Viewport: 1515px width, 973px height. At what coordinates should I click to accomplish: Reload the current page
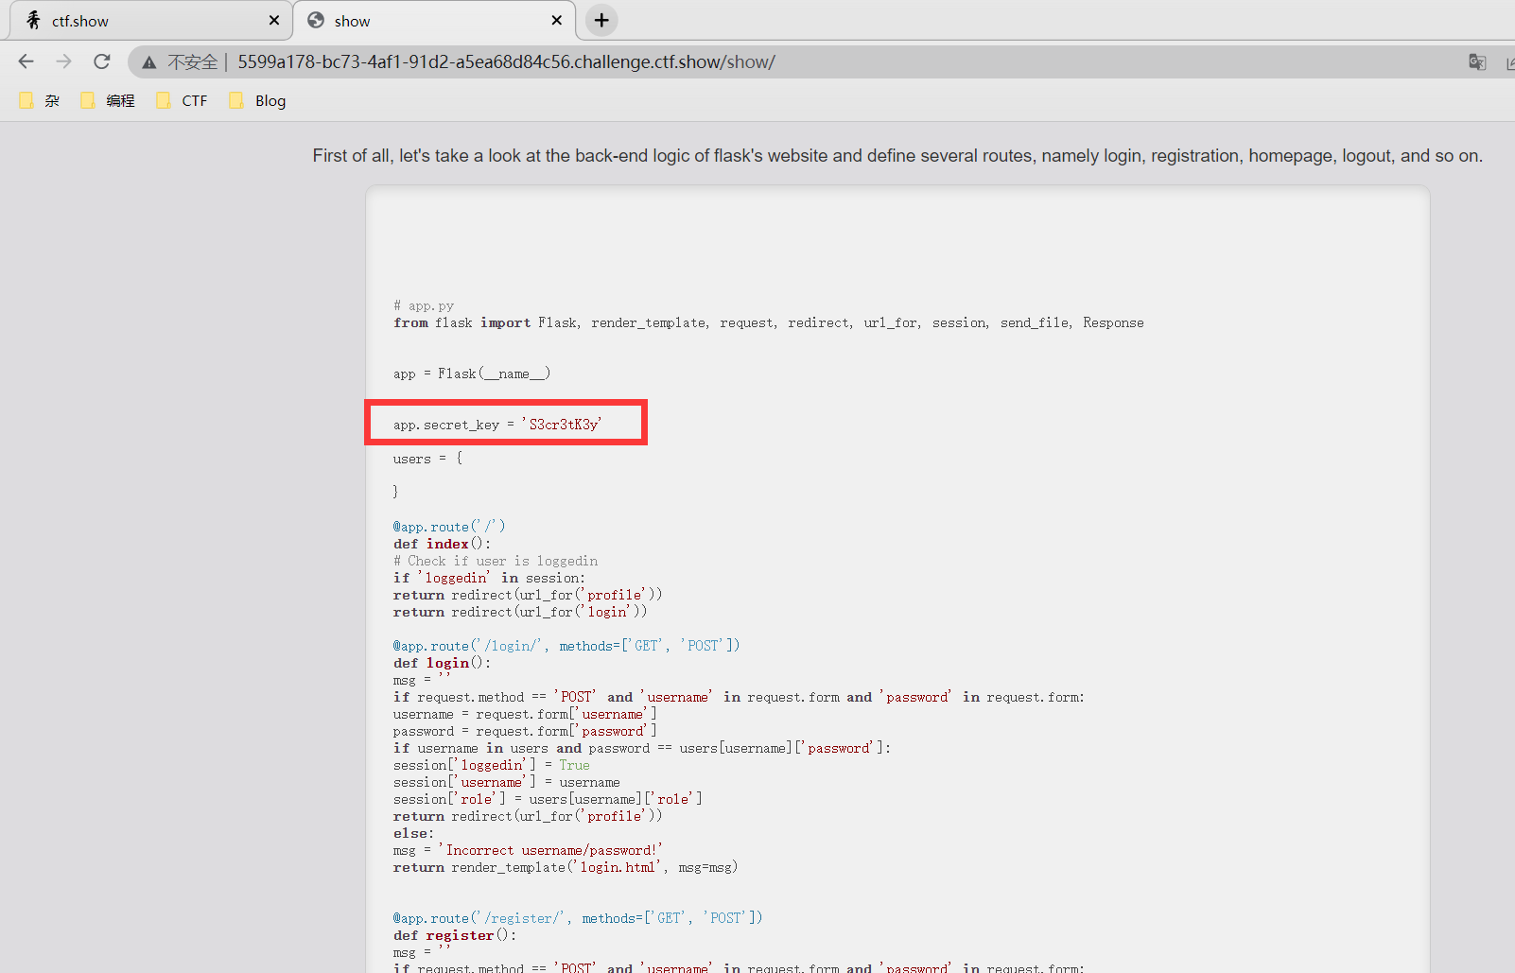pyautogui.click(x=102, y=61)
